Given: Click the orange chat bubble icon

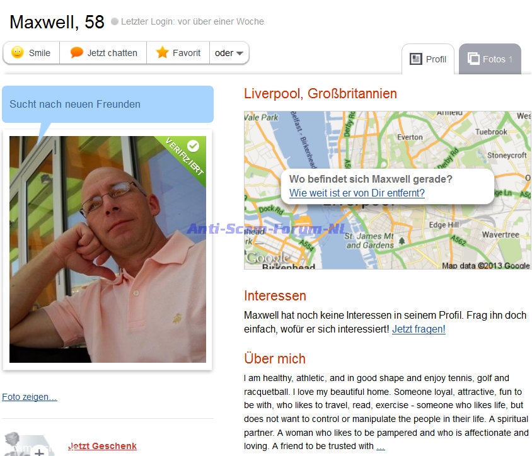Looking at the screenshot, I should tap(76, 52).
